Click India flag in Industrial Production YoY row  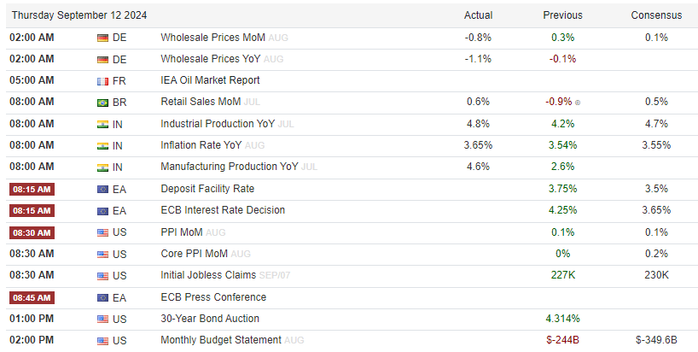point(102,124)
